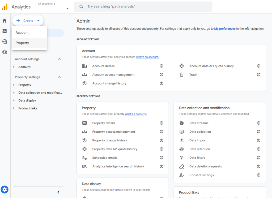Click the Create button

(28, 21)
